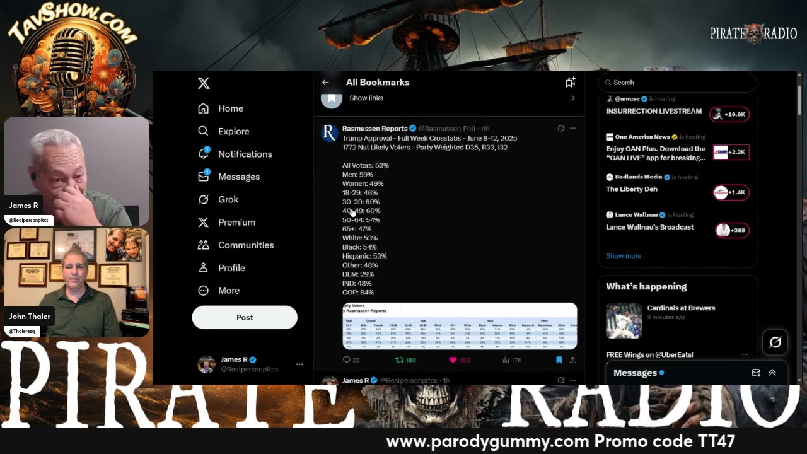The height and width of the screenshot is (454, 807).
Task: Click the X logo in the sidebar
Action: 204,83
